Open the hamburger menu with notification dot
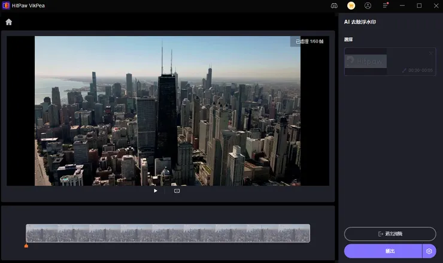The height and width of the screenshot is (263, 443). [x=386, y=5]
